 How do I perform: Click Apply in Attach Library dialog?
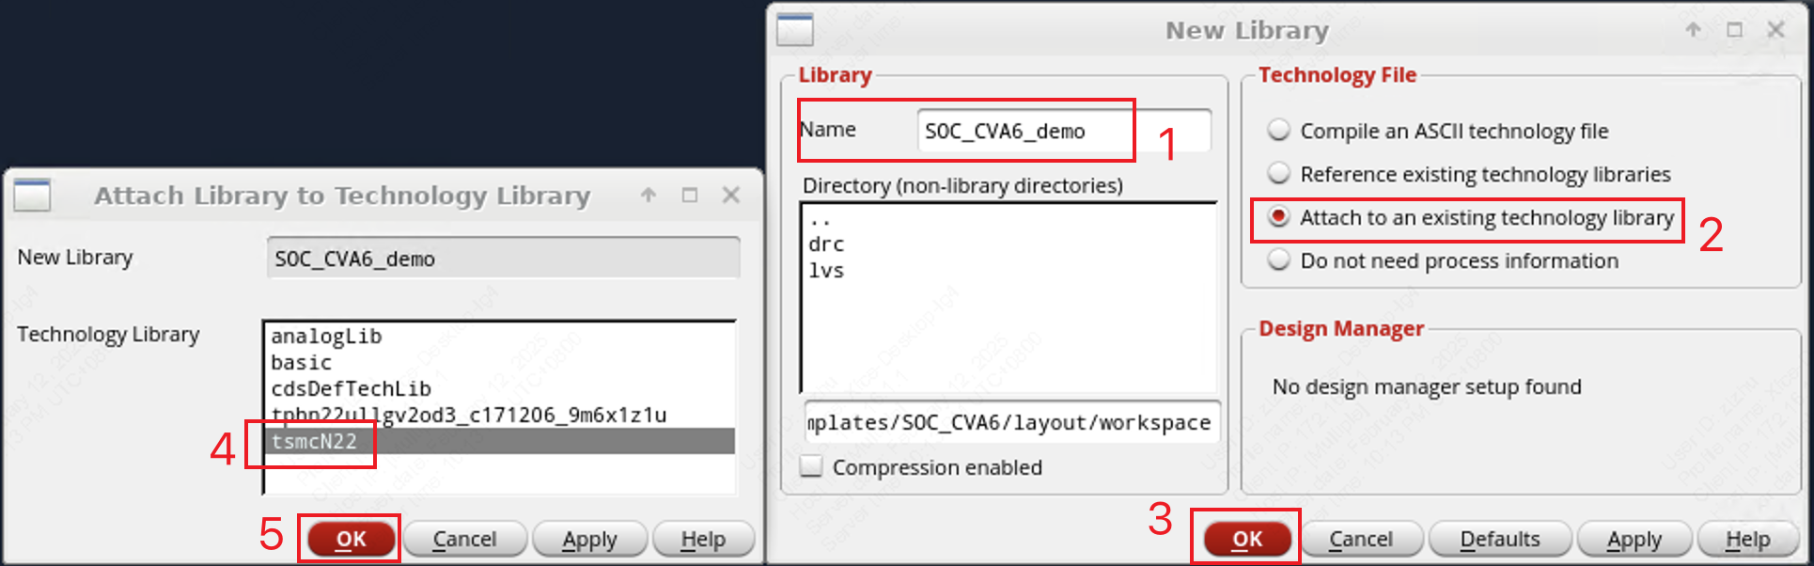click(x=589, y=540)
